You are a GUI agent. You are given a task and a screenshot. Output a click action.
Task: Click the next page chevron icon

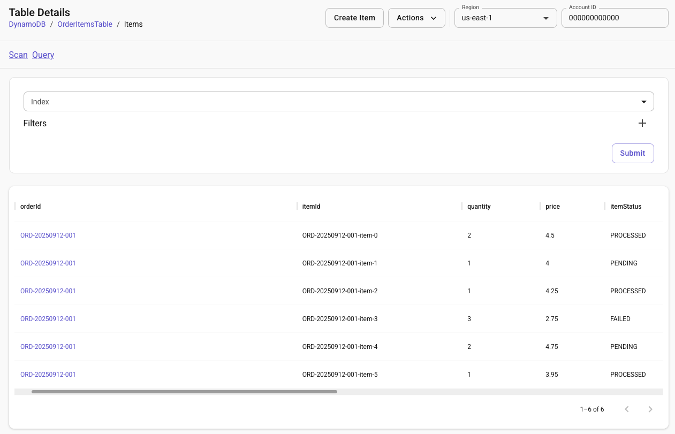pos(650,409)
